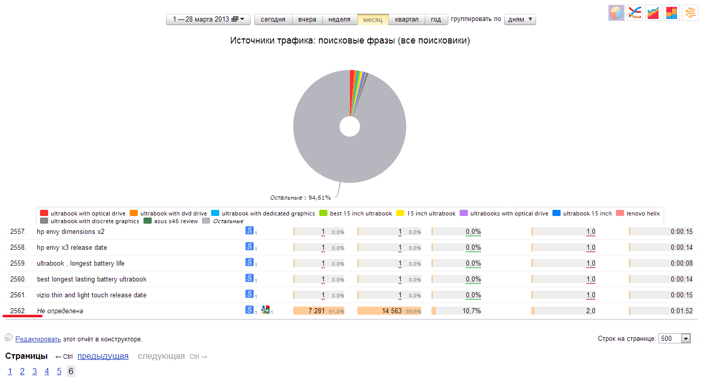Open results page 1
Screen dimensions: 721x390
pyautogui.click(x=10, y=372)
